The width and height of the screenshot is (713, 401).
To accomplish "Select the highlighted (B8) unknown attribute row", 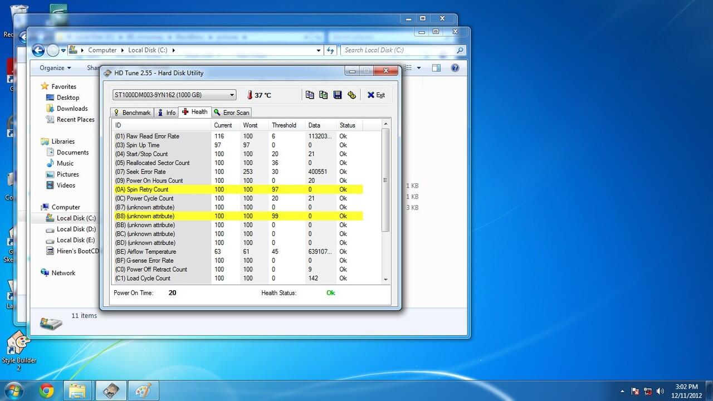I will click(238, 216).
